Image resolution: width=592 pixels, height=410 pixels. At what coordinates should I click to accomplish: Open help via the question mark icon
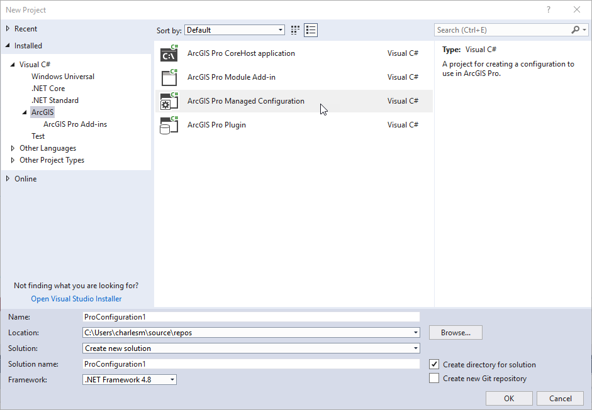point(548,9)
